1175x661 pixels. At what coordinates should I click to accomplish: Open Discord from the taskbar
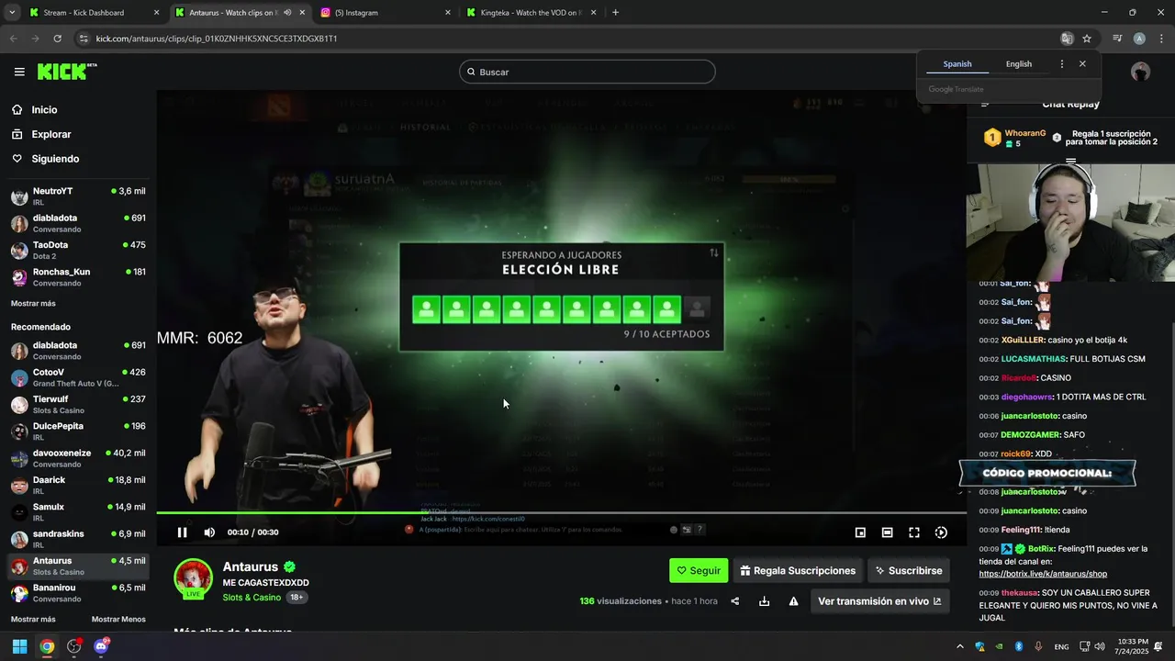[x=101, y=646]
